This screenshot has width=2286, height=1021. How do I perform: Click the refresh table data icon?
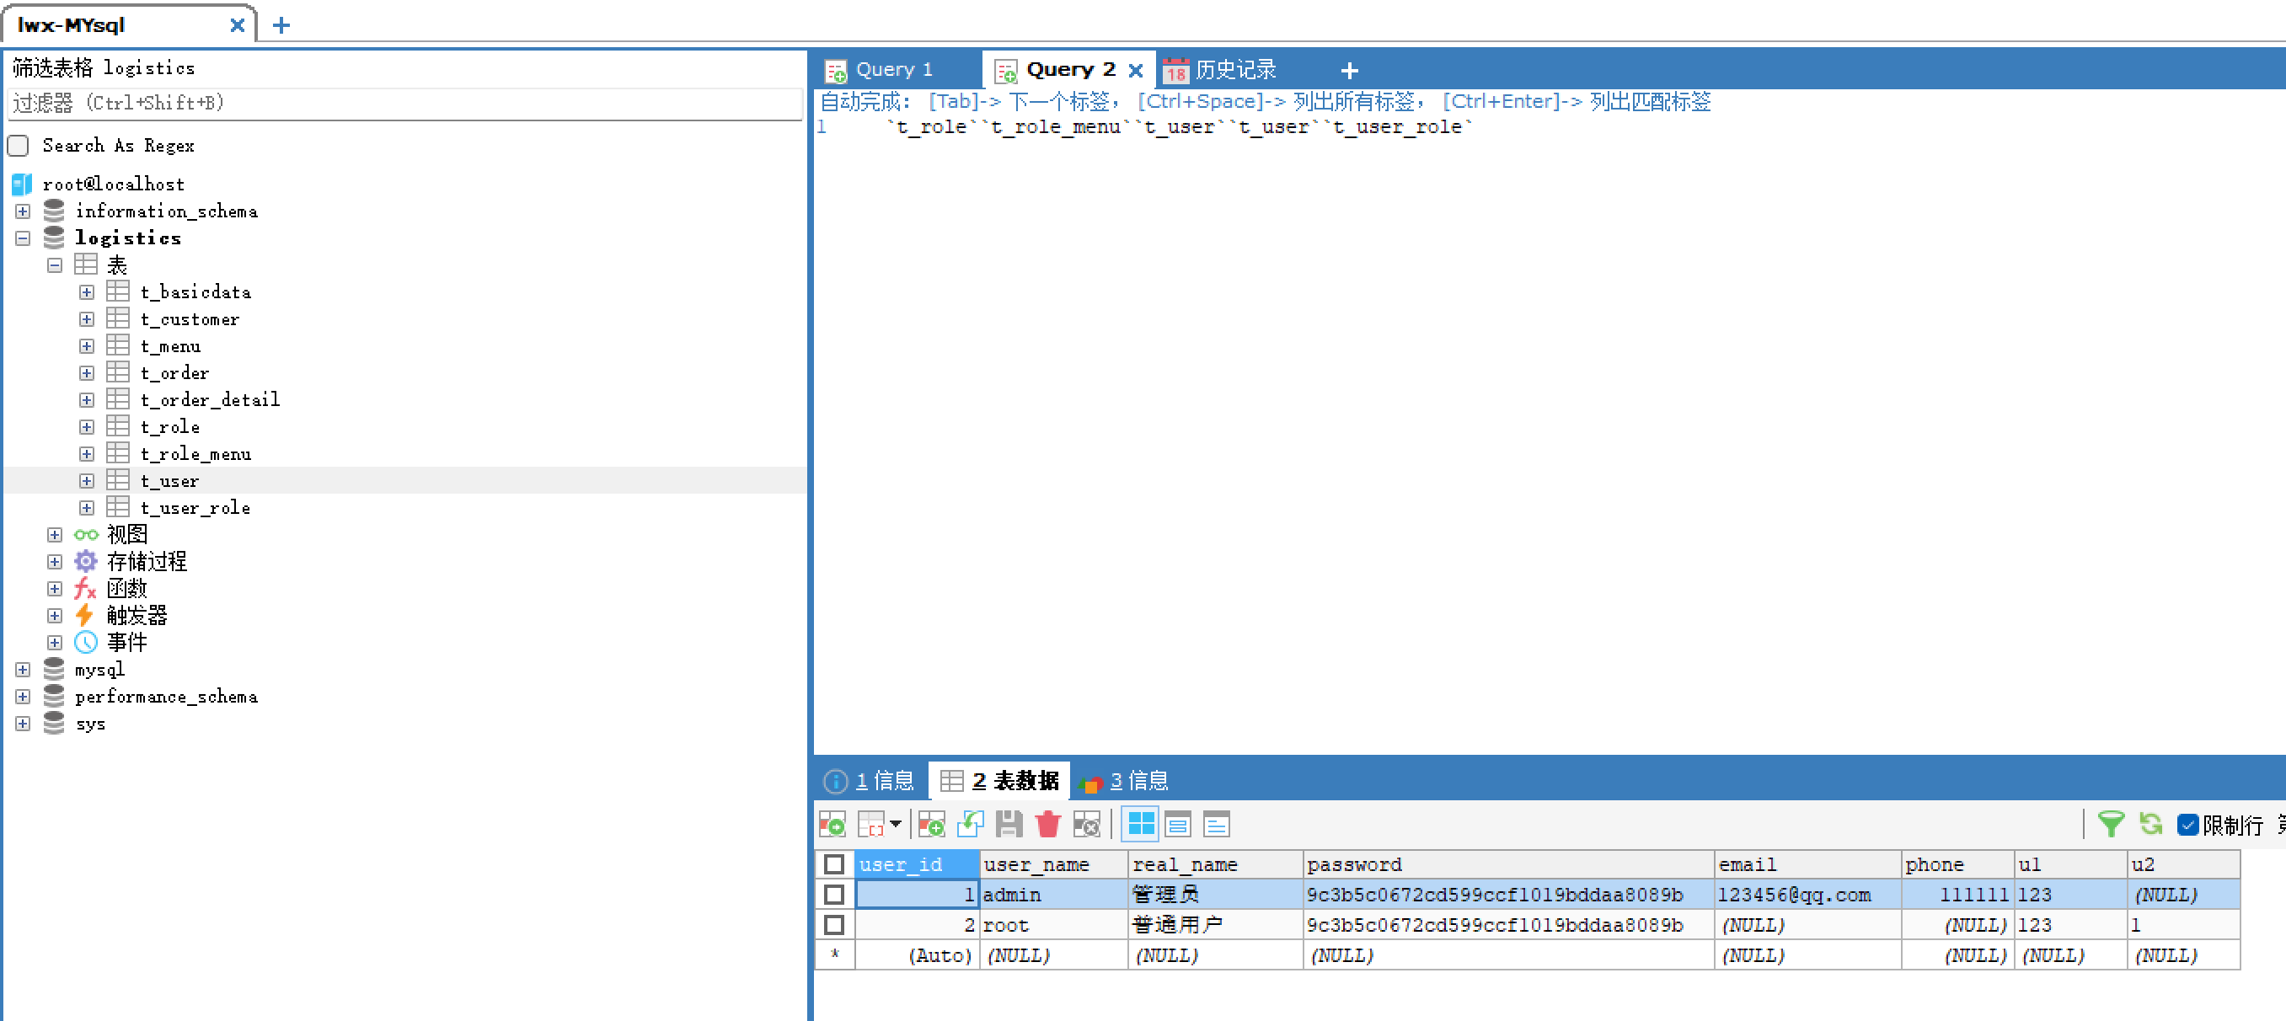point(2150,825)
